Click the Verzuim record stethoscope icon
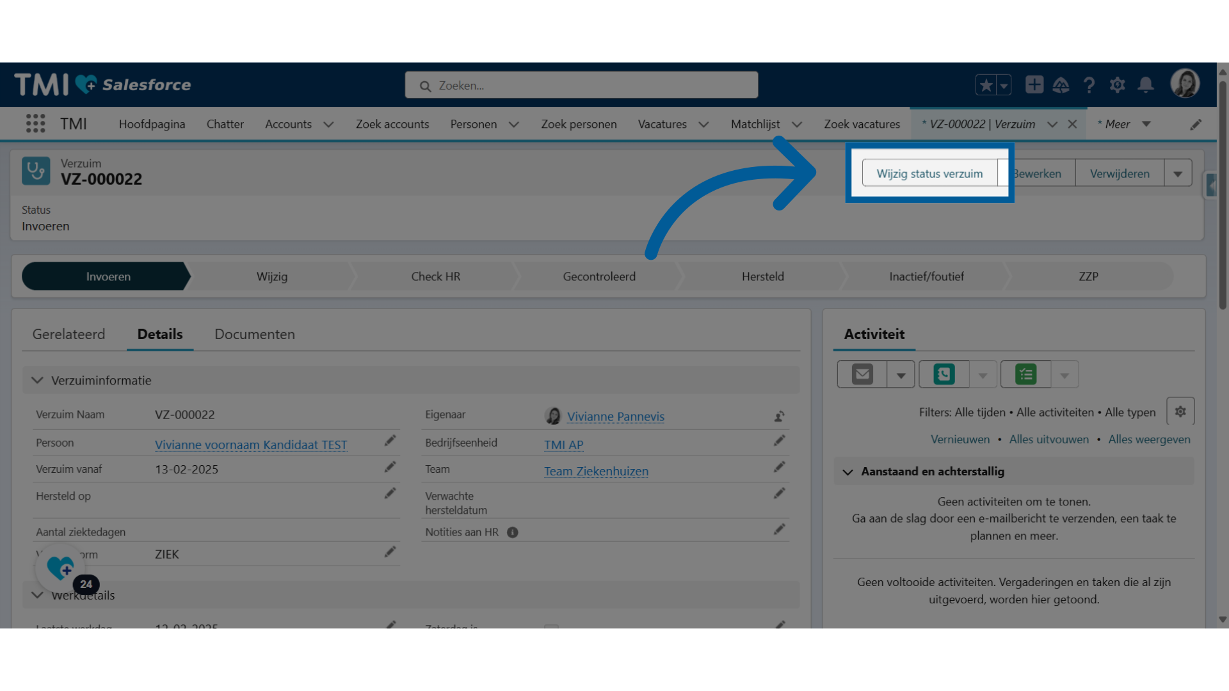 [x=36, y=171]
